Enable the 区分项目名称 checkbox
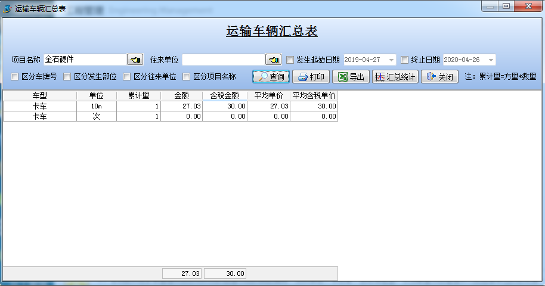 tap(187, 77)
